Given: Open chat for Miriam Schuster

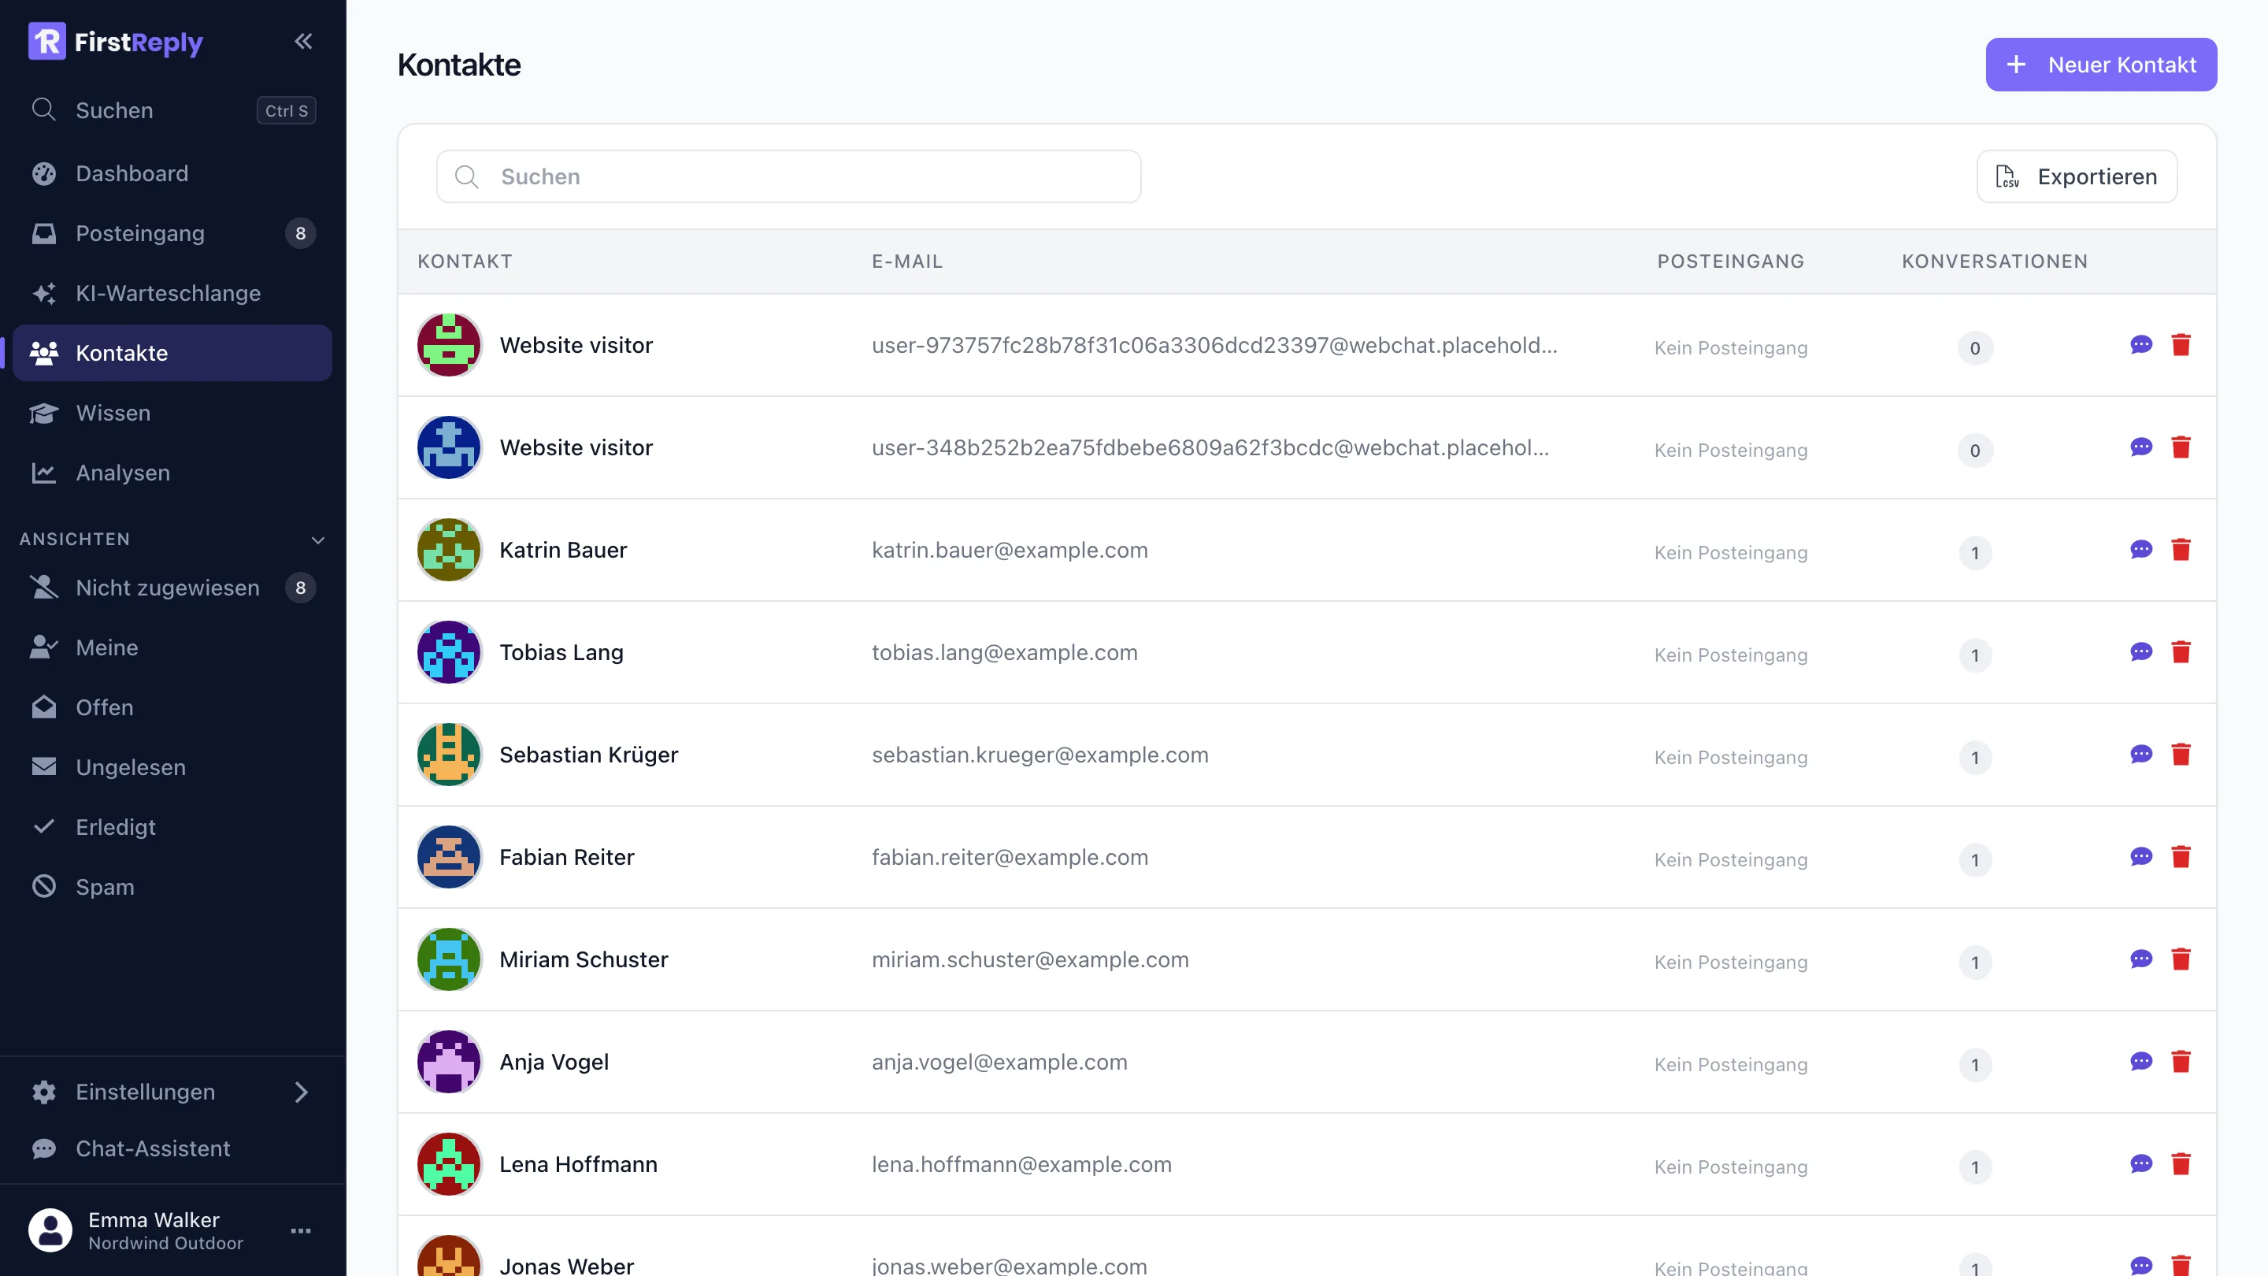Looking at the screenshot, I should coord(2141,959).
